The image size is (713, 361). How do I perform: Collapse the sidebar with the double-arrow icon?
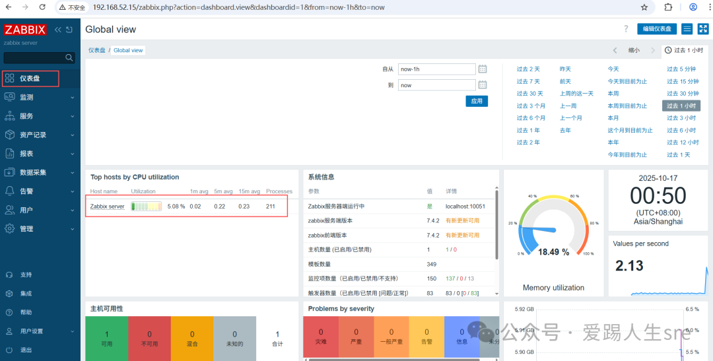pyautogui.click(x=58, y=30)
